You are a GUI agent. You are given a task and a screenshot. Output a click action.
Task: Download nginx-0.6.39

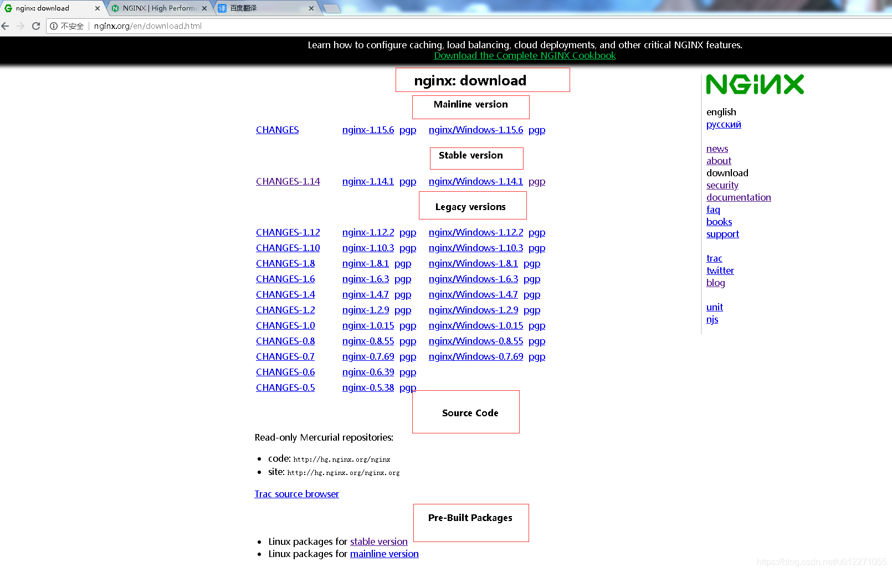(x=368, y=372)
